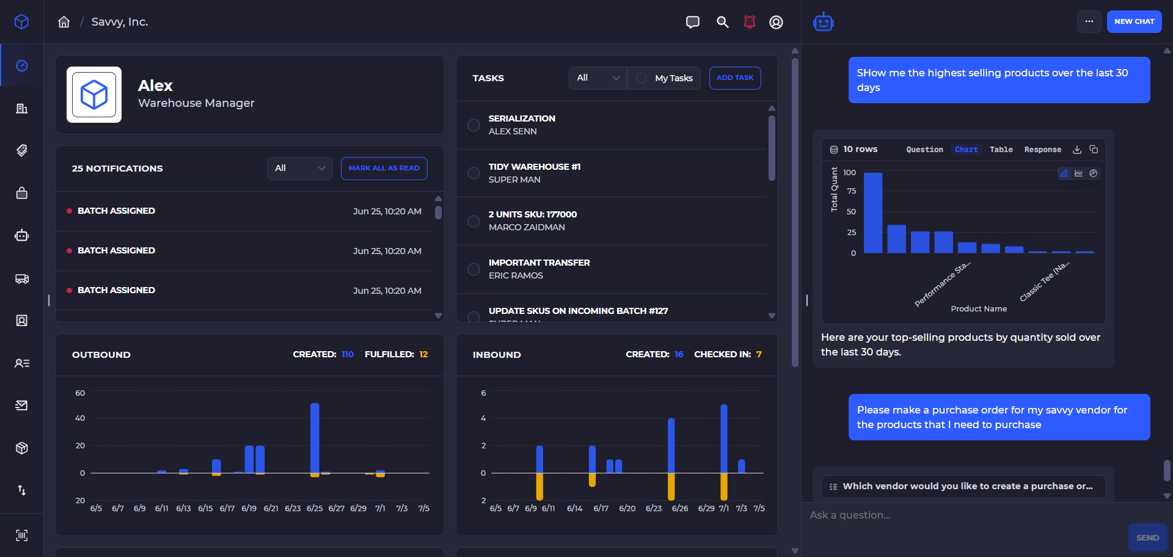Screen dimensions: 1173x557
Task: Toggle the My Tasks switch
Action: click(x=641, y=78)
